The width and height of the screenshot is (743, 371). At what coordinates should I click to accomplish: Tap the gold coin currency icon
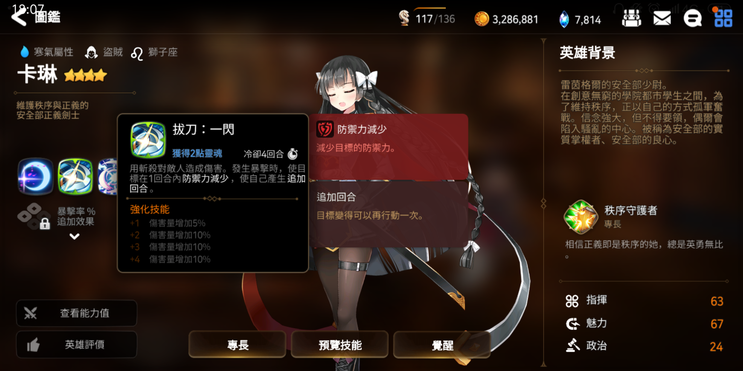482,19
